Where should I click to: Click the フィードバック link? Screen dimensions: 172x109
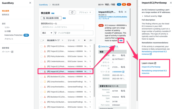point(104,19)
